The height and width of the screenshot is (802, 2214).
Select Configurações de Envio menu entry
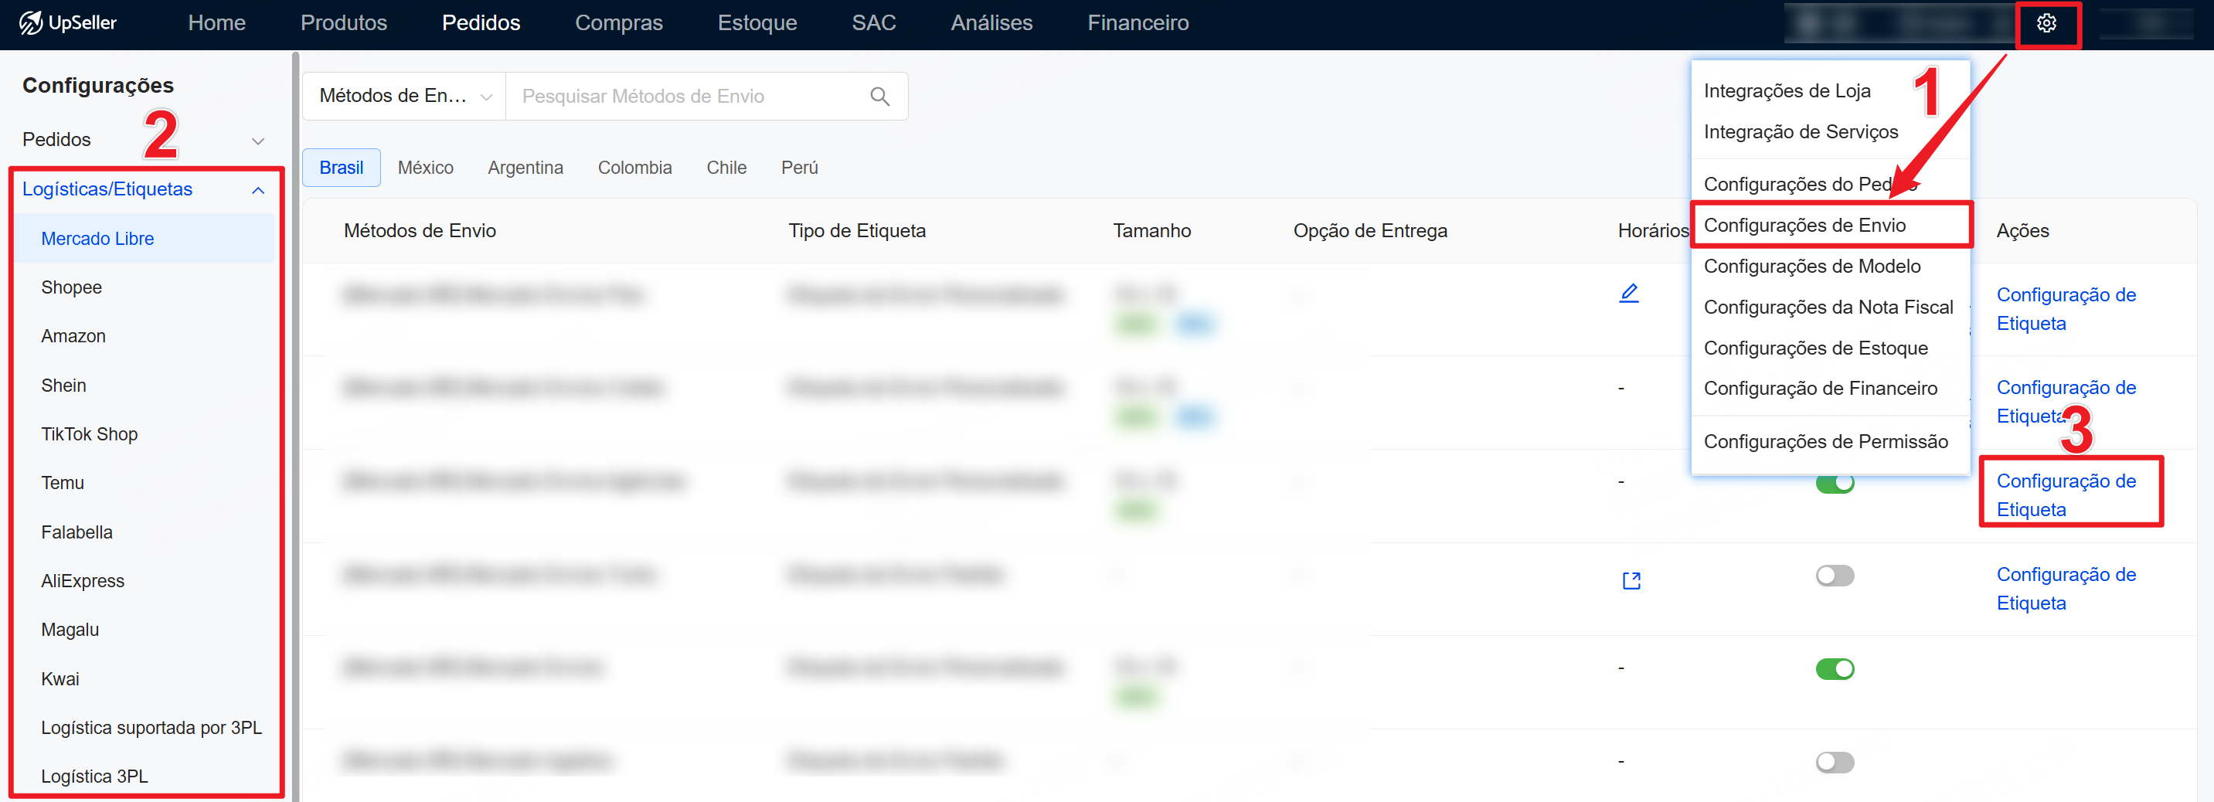[1804, 225]
